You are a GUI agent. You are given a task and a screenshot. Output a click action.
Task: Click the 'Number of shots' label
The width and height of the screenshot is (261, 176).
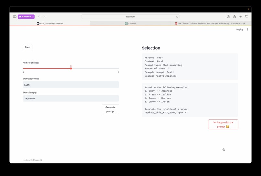tap(31, 63)
